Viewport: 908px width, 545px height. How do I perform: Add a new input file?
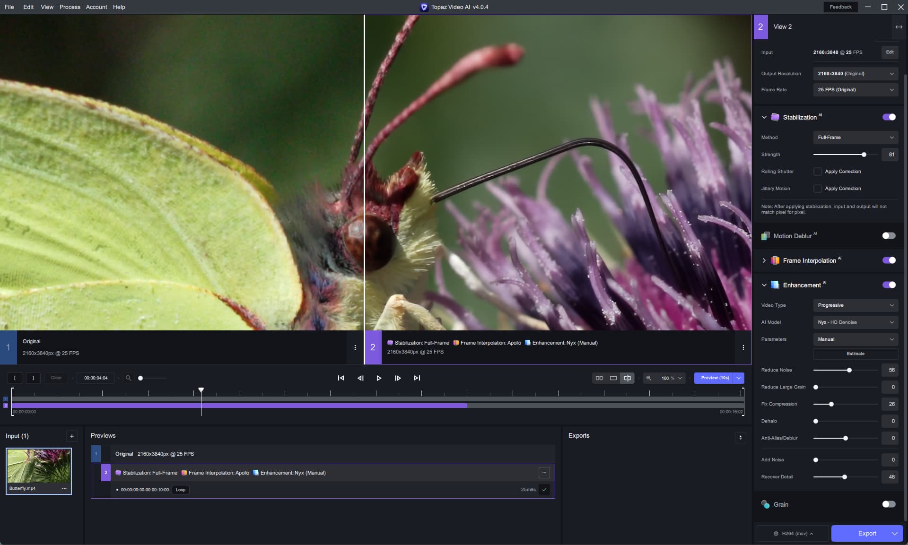[x=71, y=436]
